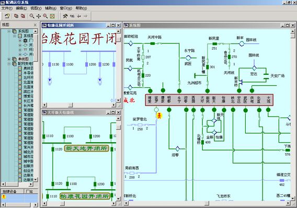Image resolution: width=297 pixels, height=208 pixels.
Task: Click the crossed hammers tools icon
Action: click(x=65, y=16)
